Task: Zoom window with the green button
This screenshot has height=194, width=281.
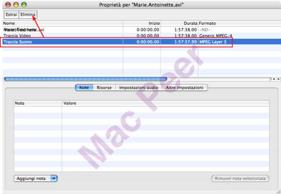Action: point(24,5)
